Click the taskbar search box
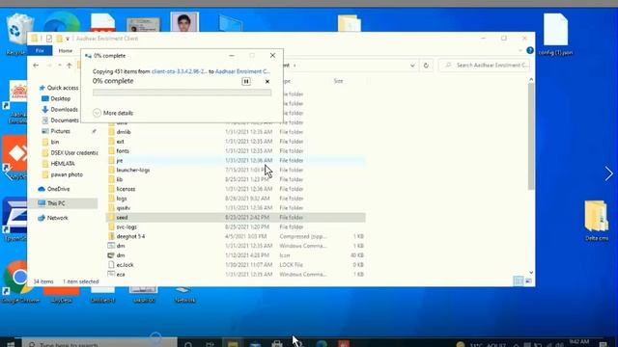The image size is (618, 347). [99, 343]
